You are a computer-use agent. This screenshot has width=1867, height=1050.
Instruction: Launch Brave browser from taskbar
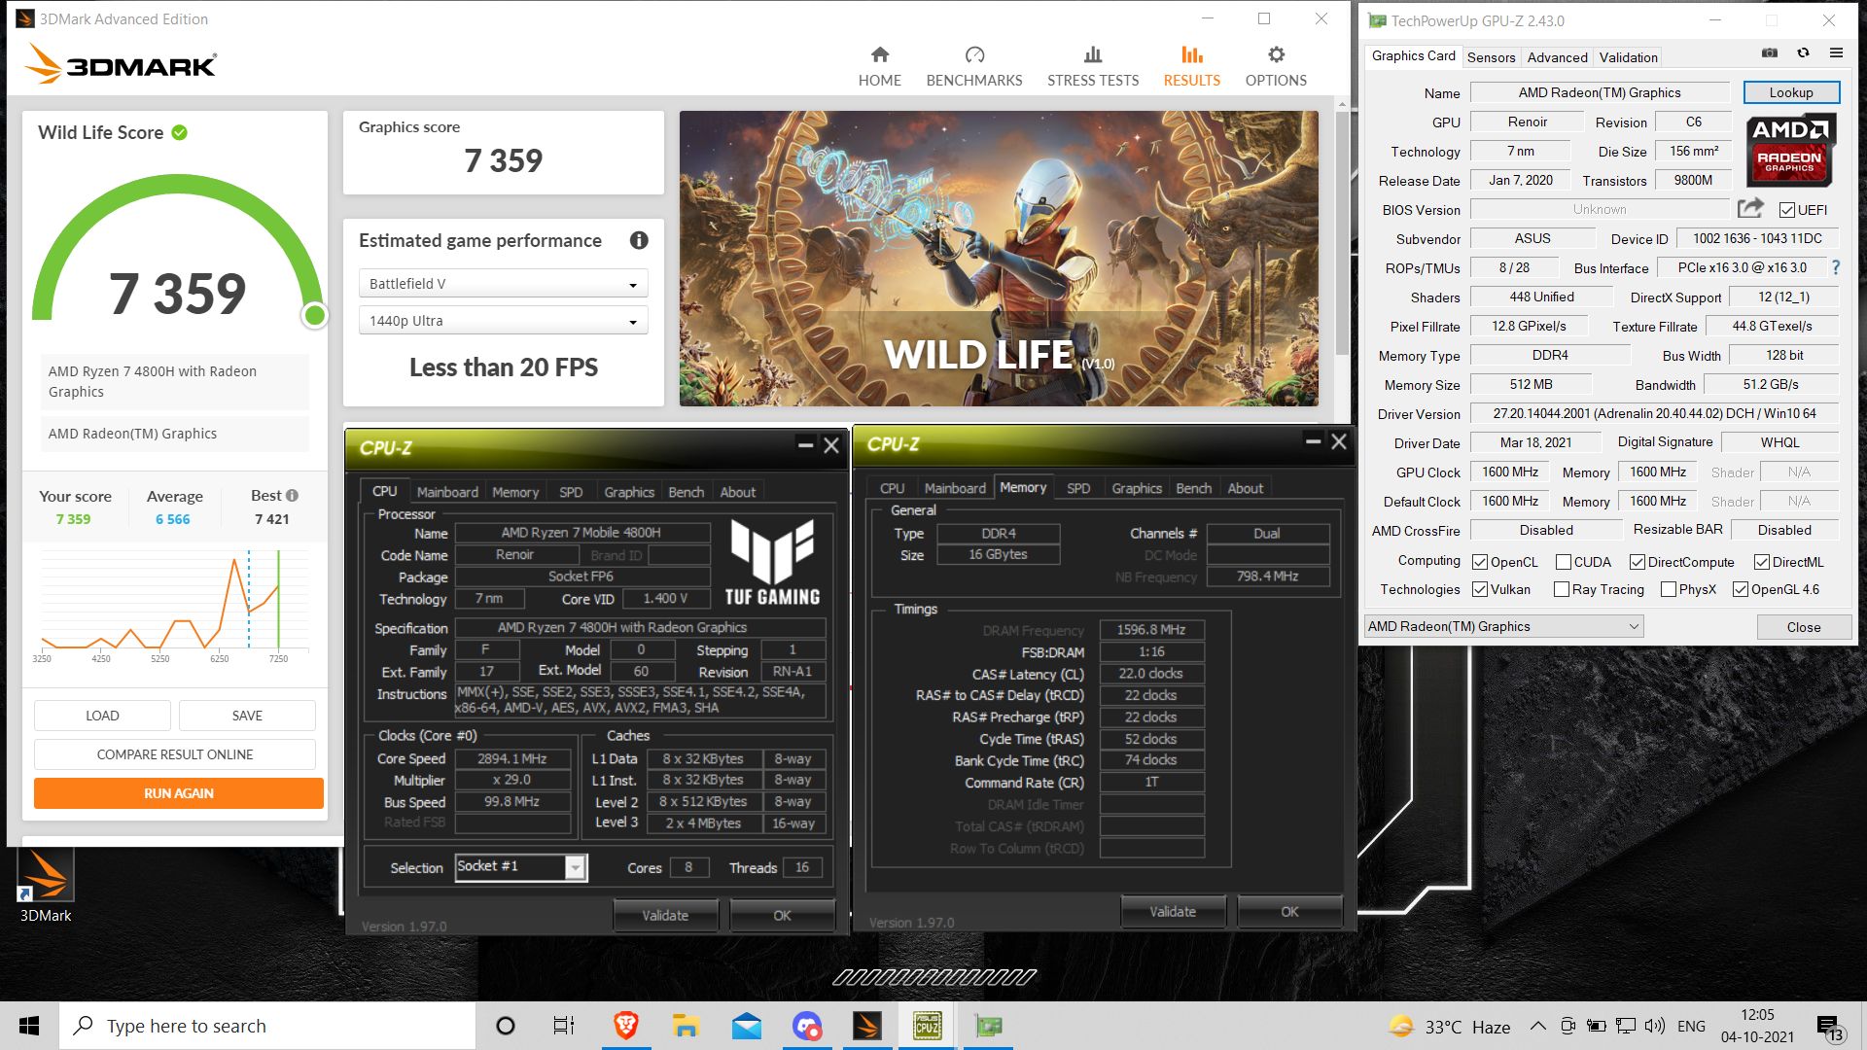625,1026
